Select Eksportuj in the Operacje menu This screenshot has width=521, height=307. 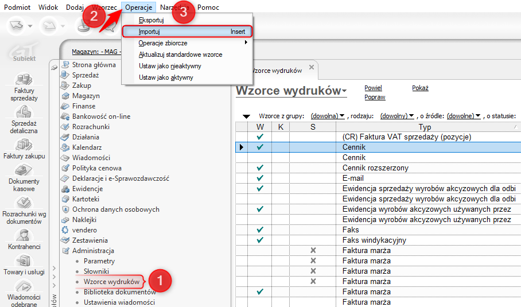(x=150, y=20)
